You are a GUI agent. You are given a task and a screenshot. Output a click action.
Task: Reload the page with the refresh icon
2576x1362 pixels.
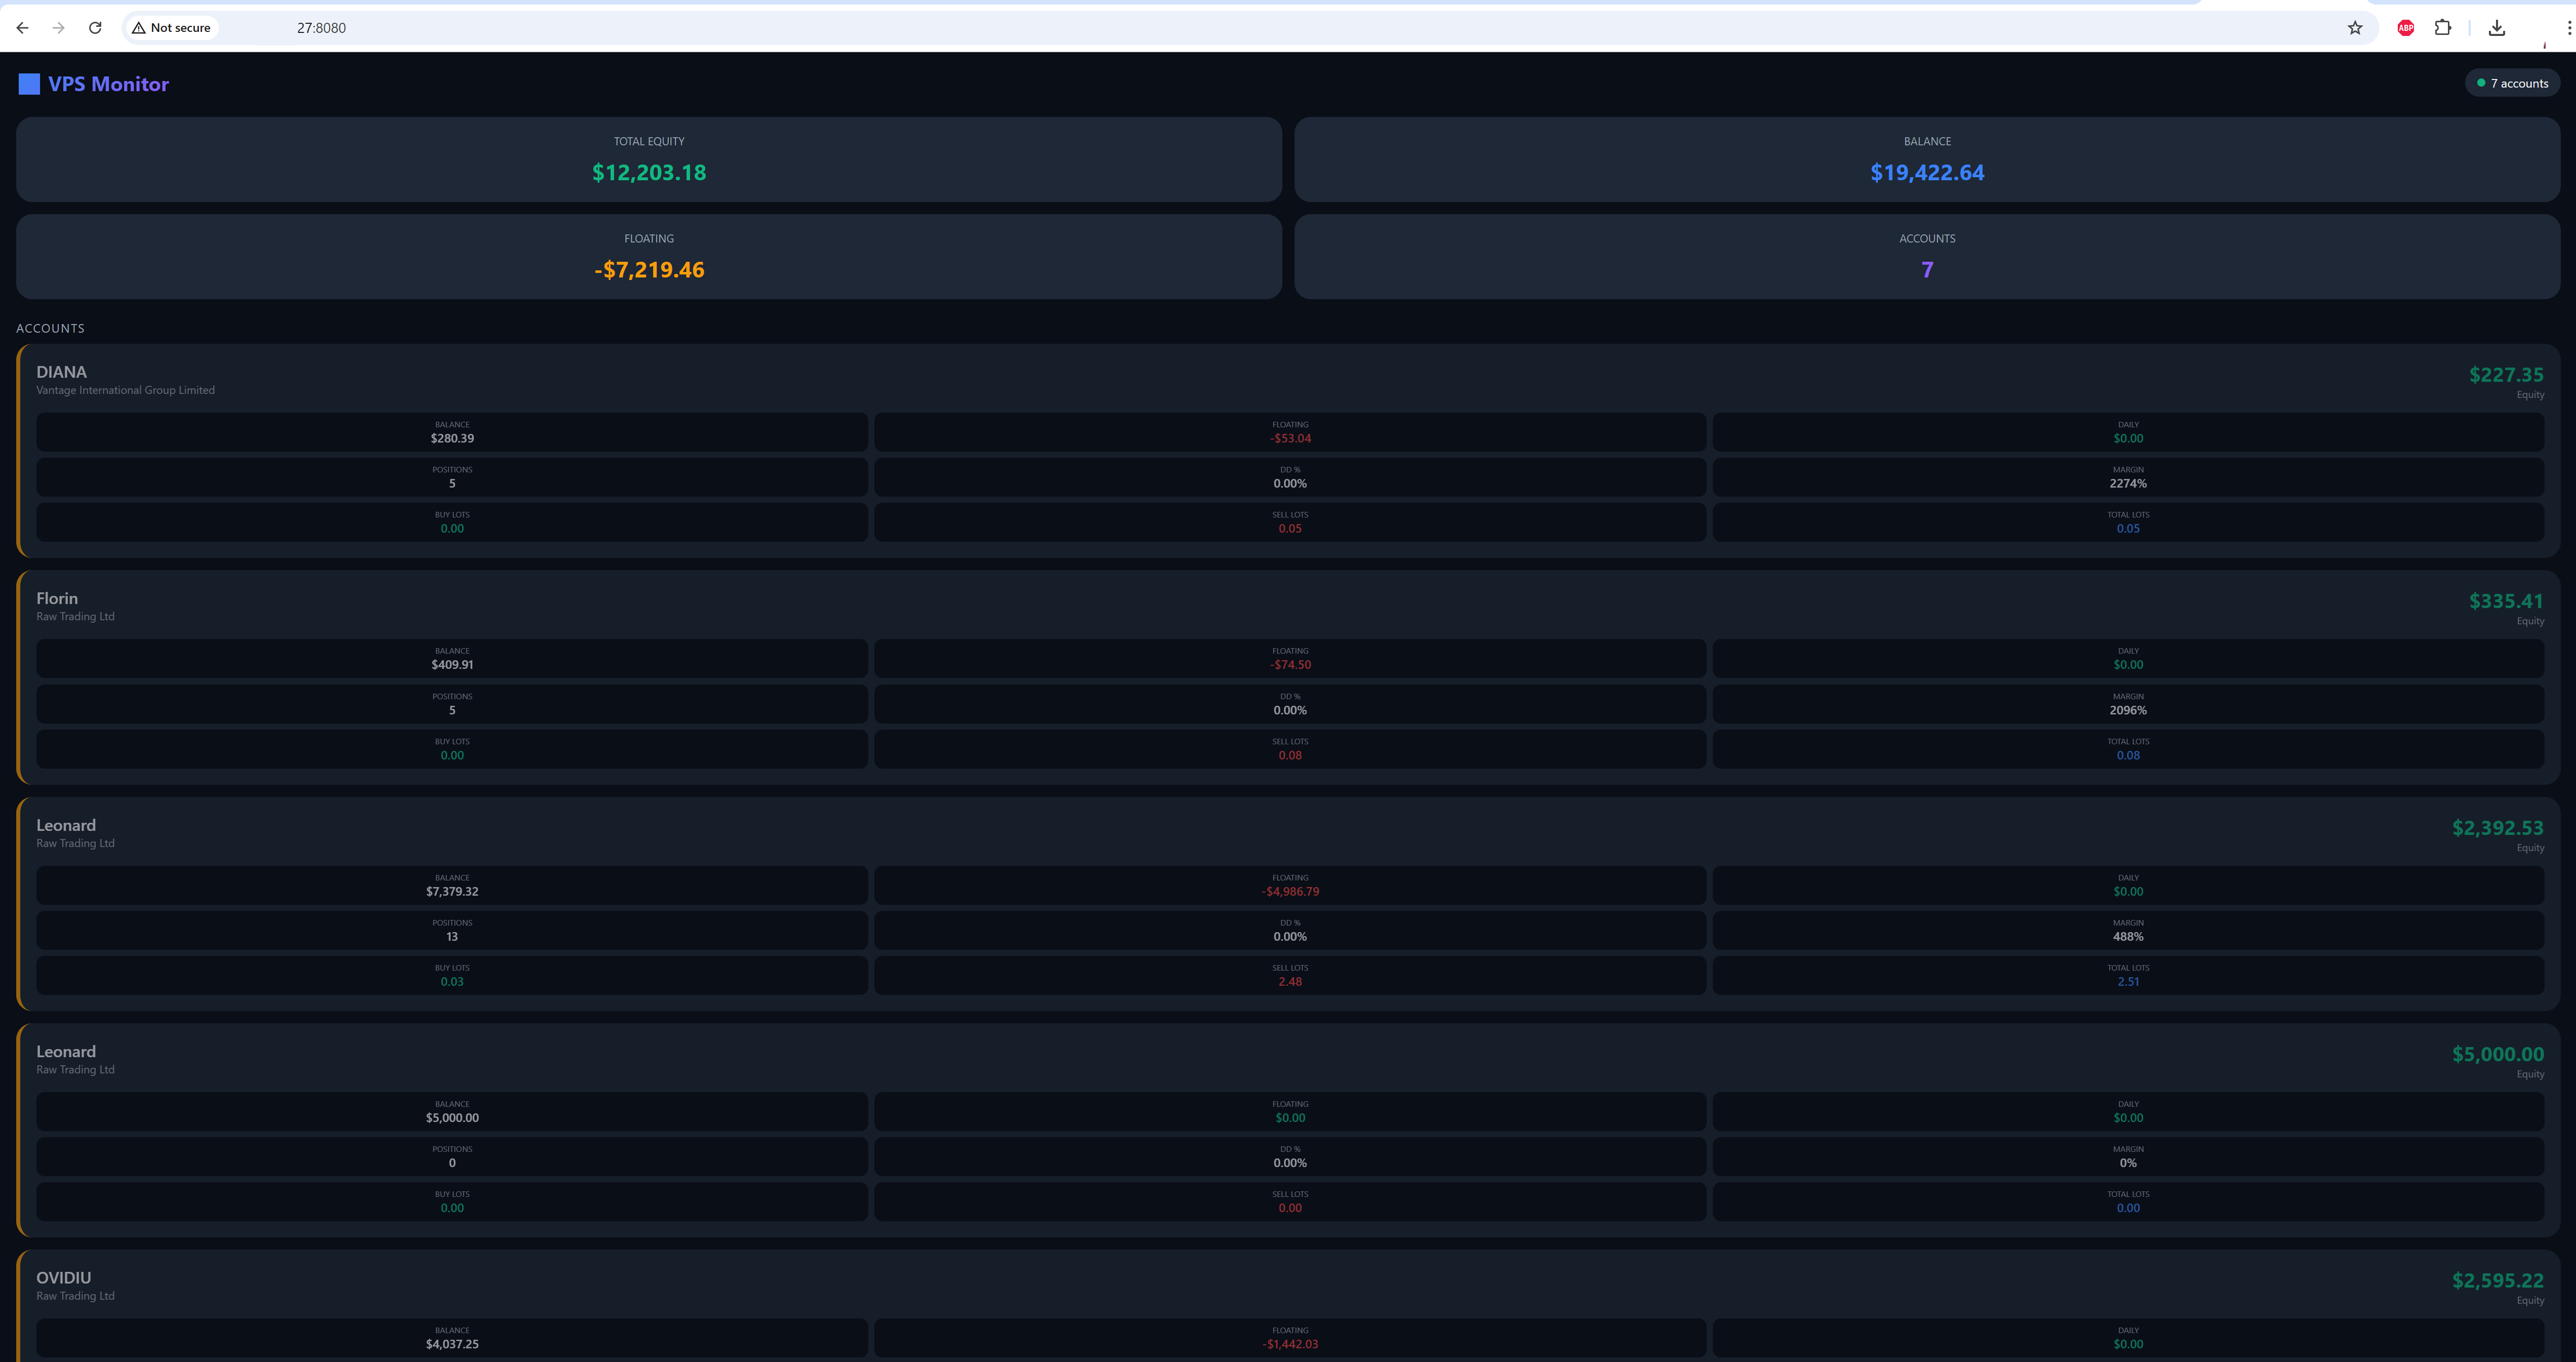coord(95,27)
